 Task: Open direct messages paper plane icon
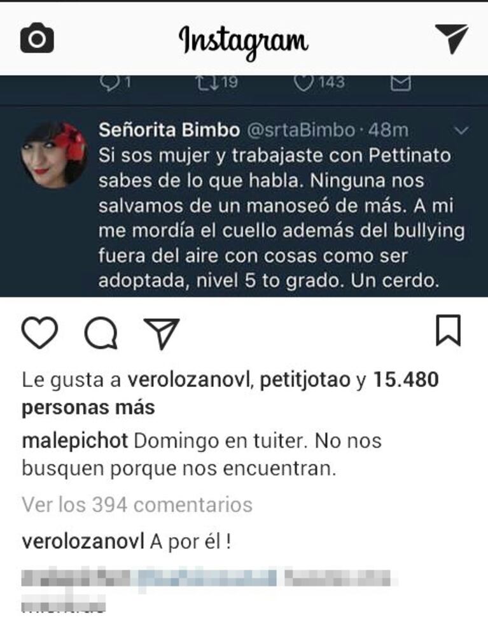[x=452, y=38]
